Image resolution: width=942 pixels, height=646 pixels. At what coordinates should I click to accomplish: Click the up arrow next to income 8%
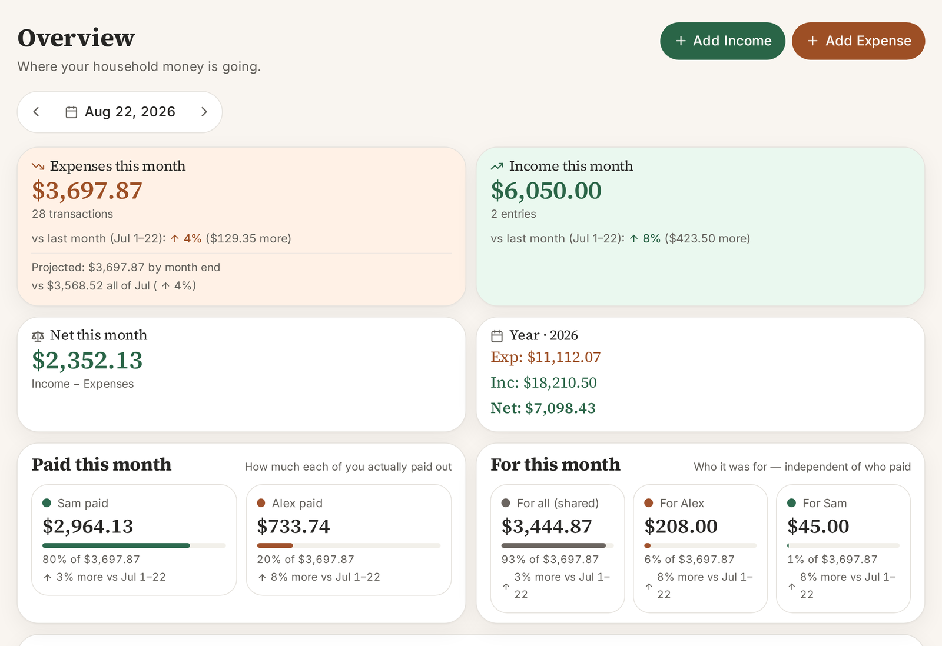point(634,238)
